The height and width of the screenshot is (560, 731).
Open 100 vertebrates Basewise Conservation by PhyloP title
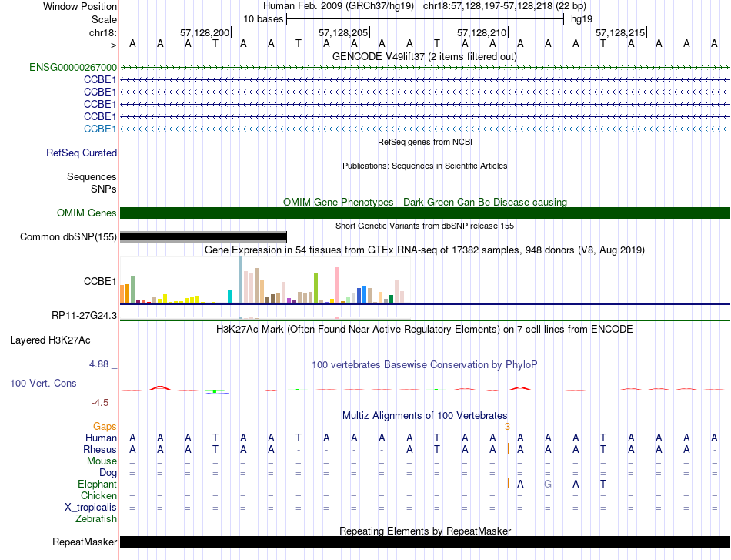[x=425, y=365]
